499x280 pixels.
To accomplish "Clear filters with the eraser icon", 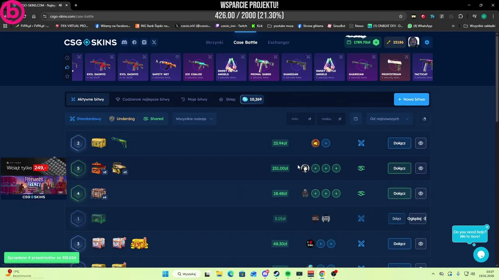I will click(x=425, y=119).
